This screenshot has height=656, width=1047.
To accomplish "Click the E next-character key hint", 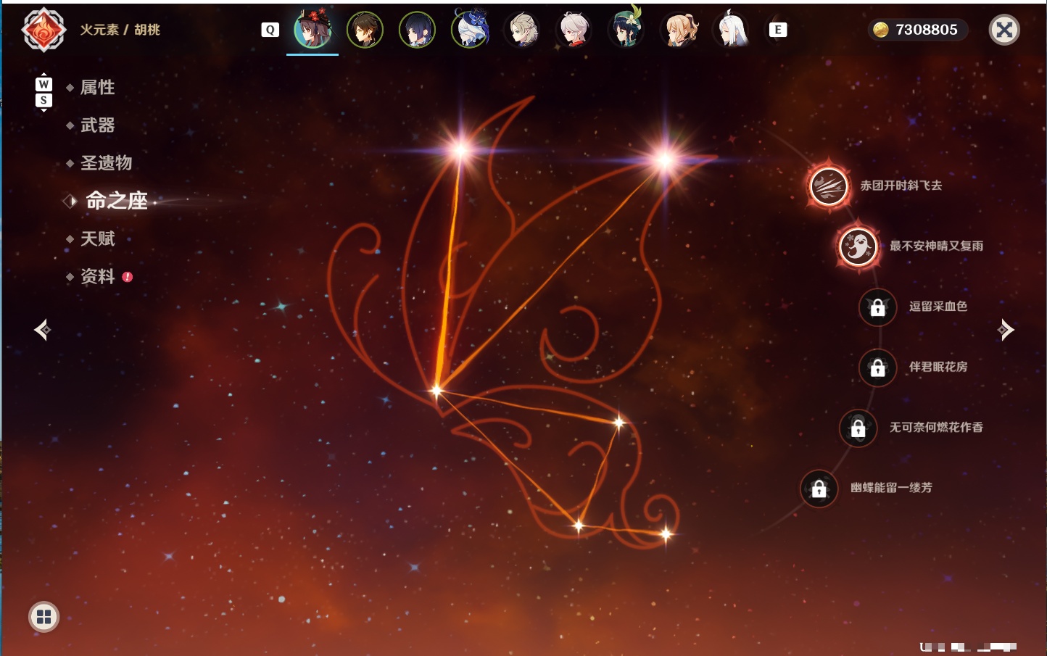I will click(x=777, y=30).
